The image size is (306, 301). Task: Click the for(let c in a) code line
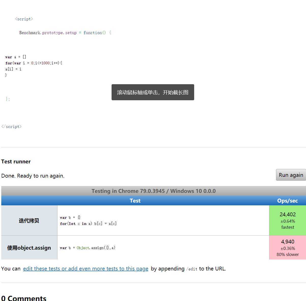[88, 224]
